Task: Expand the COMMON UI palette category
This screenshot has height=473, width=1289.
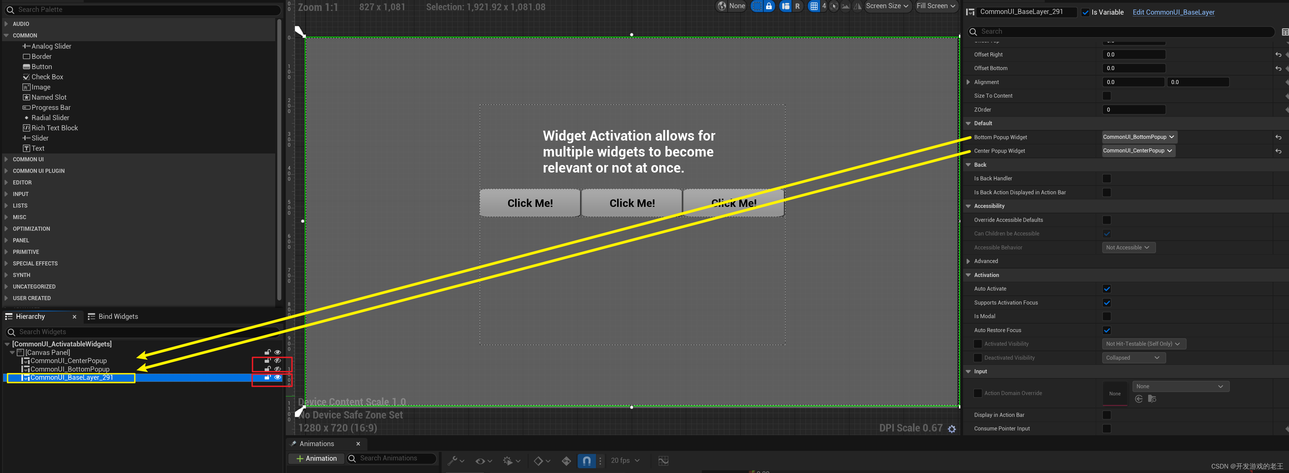Action: click(28, 159)
